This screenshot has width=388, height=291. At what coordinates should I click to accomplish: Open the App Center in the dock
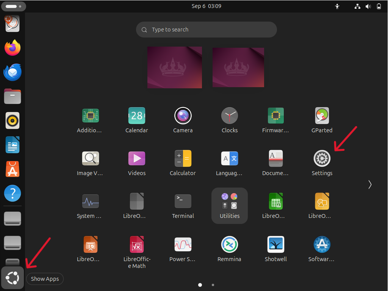[x=13, y=169]
